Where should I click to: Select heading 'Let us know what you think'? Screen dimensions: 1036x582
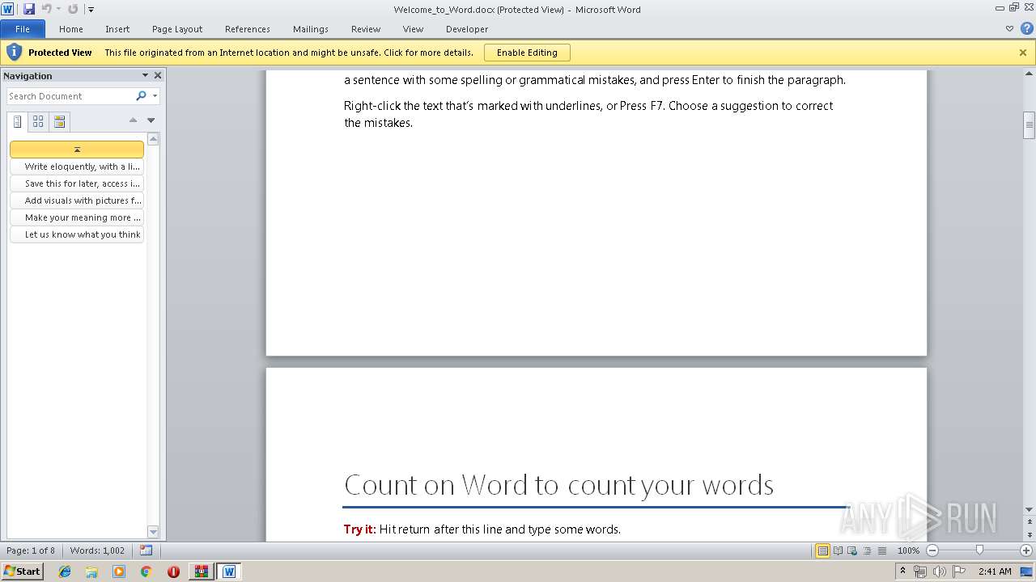(77, 234)
